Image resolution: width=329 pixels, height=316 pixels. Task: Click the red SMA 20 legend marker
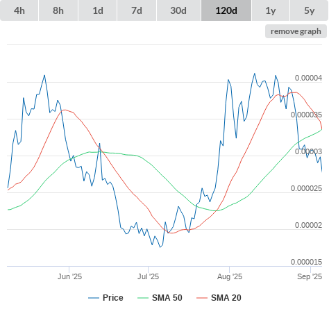(x=202, y=298)
